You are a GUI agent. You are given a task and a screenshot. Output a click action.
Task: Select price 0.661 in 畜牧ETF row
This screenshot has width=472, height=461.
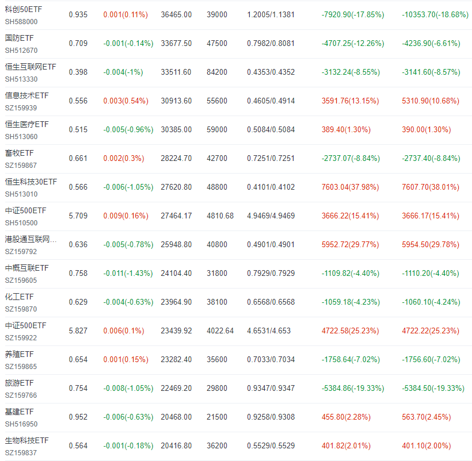78,159
